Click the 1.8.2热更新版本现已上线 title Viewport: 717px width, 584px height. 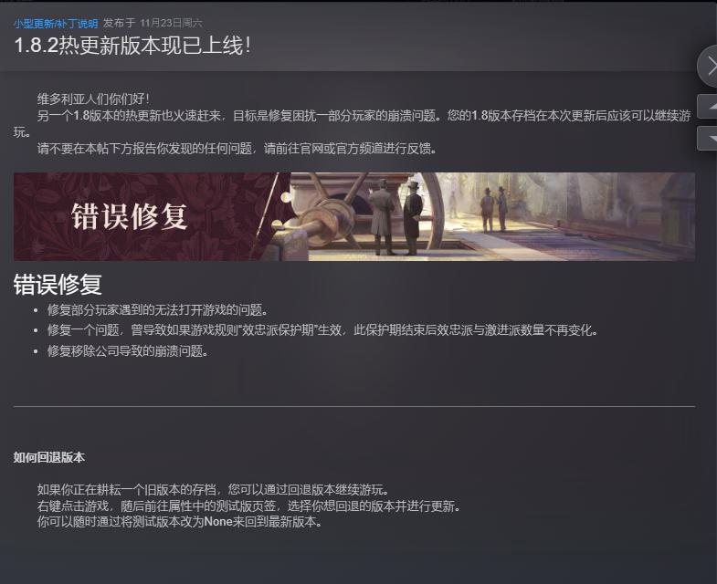click(x=132, y=46)
